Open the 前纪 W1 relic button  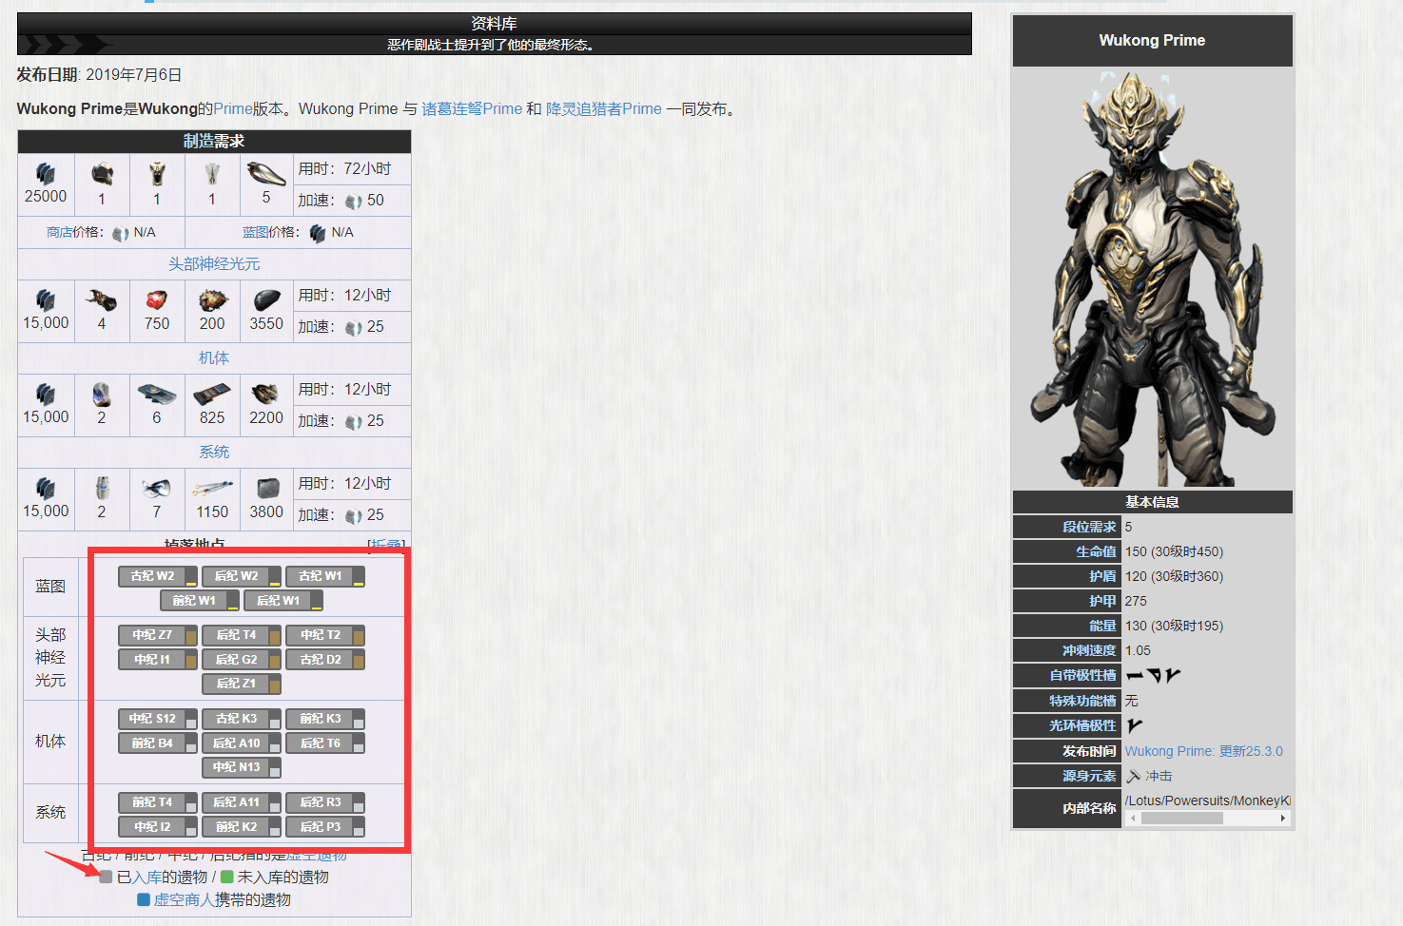click(x=200, y=601)
